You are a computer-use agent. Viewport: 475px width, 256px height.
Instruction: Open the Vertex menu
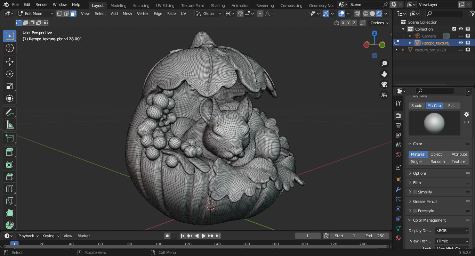click(143, 14)
